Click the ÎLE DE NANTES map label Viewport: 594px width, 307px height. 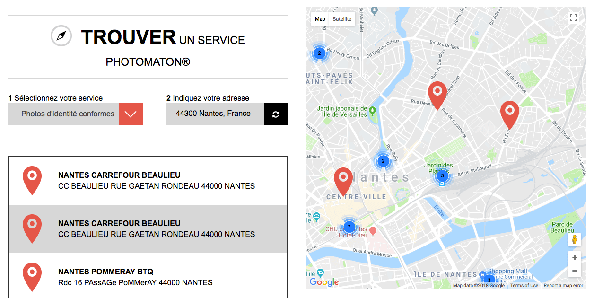coord(445,274)
